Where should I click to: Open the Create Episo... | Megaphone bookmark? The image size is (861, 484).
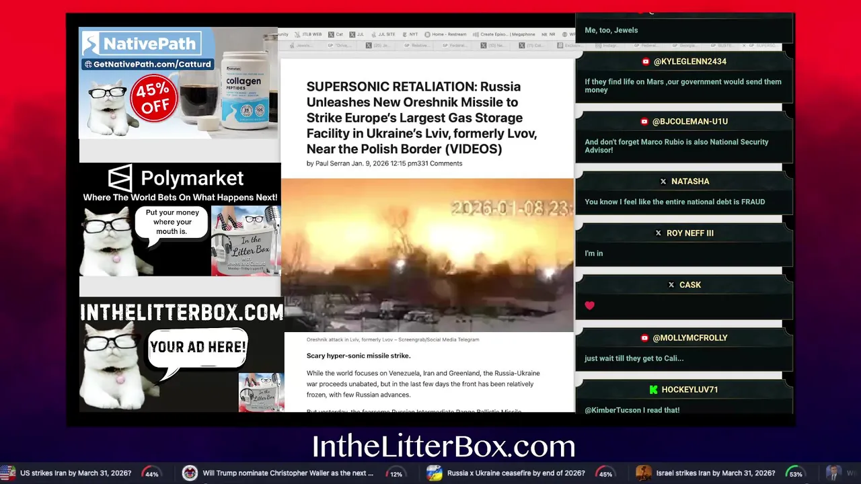504,34
